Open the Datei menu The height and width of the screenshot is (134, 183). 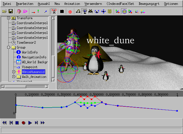click(7, 4)
